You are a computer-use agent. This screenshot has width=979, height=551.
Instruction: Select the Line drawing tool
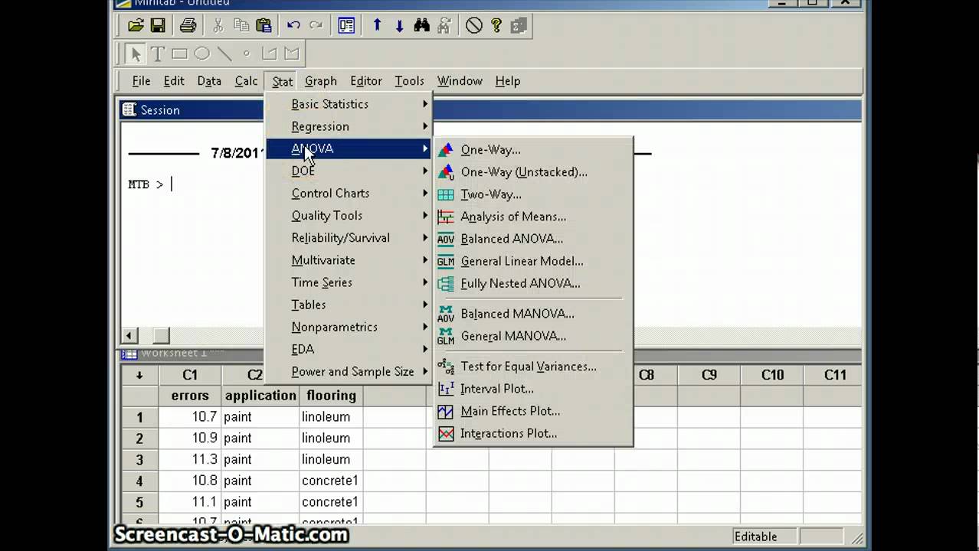[224, 54]
